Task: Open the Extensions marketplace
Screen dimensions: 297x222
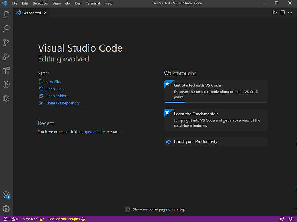Action: [x=6, y=71]
